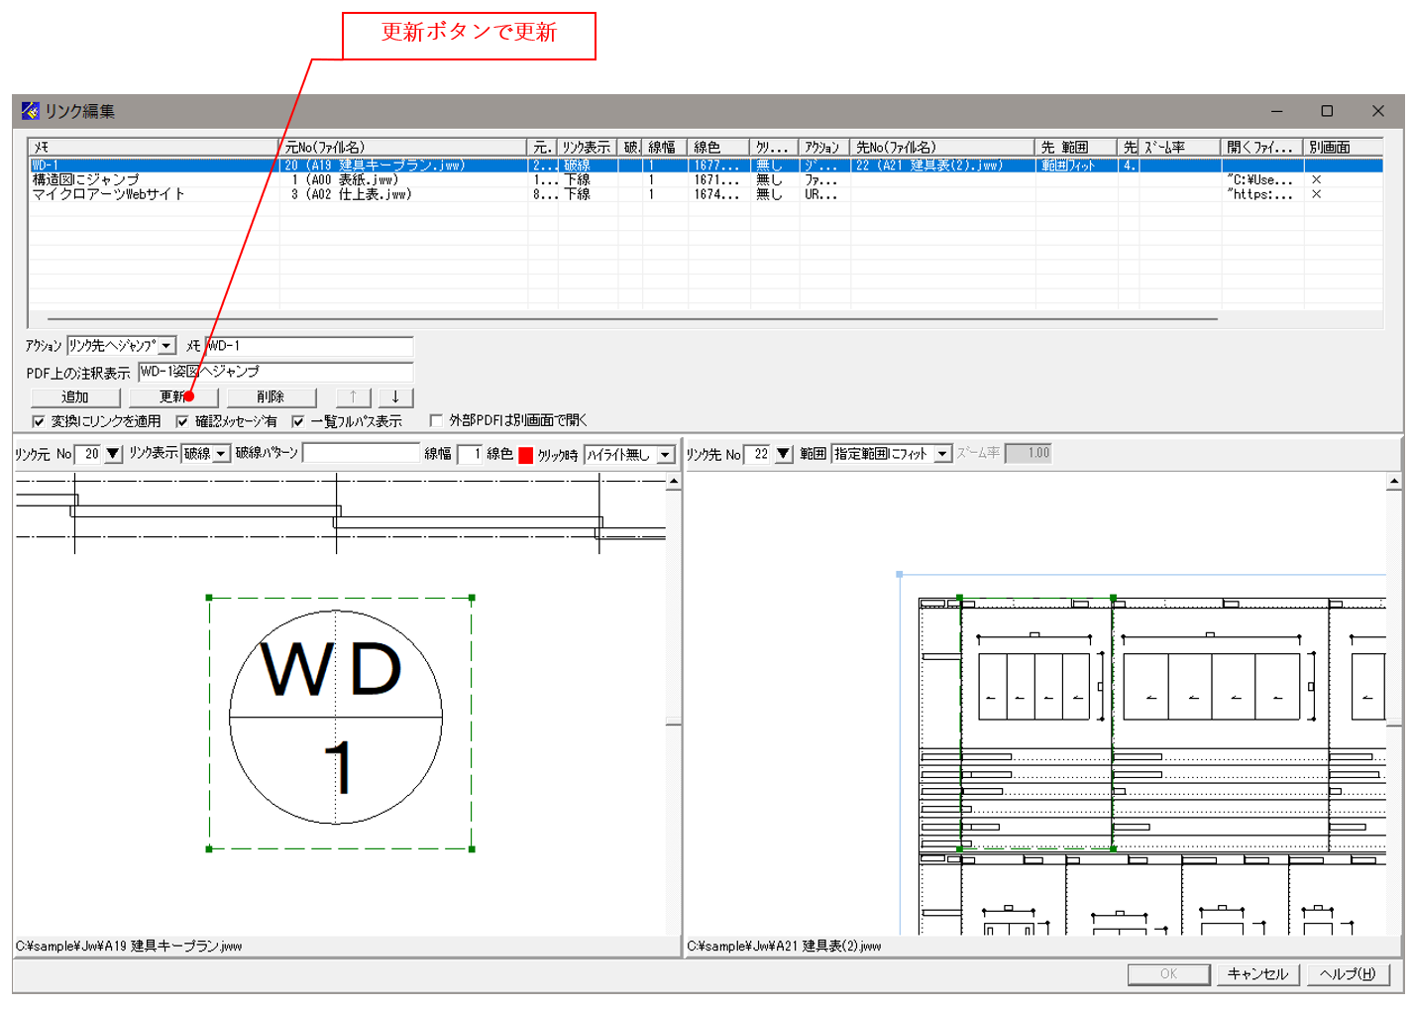Sort by 元No(ファイル名) column header
The width and height of the screenshot is (1411, 1009).
402,147
